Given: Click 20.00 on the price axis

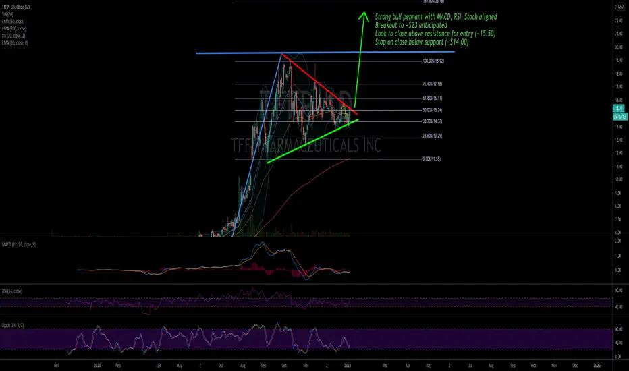Looking at the screenshot, I should point(618,47).
